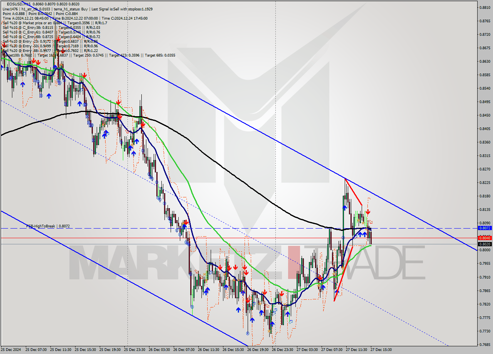Click the 0.7820 price axis label
Image resolution: width=493 pixels, height=354 pixels.
484,304
